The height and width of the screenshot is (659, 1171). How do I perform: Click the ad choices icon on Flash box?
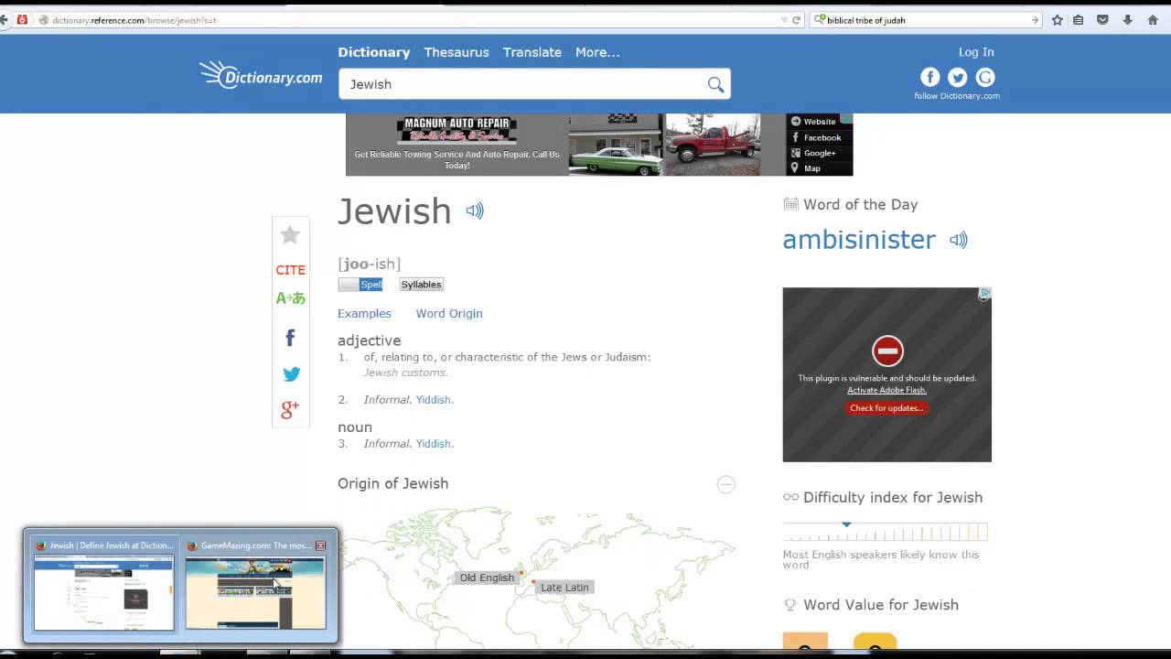984,294
